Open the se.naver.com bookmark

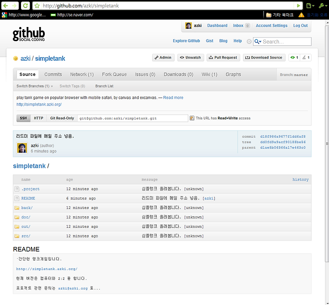tap(72, 15)
